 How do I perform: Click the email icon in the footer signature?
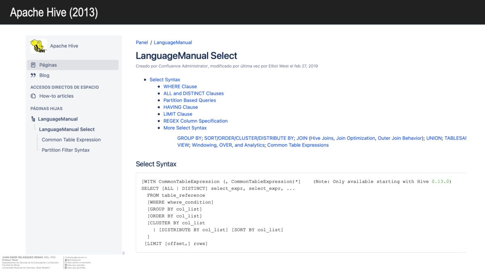click(65, 257)
